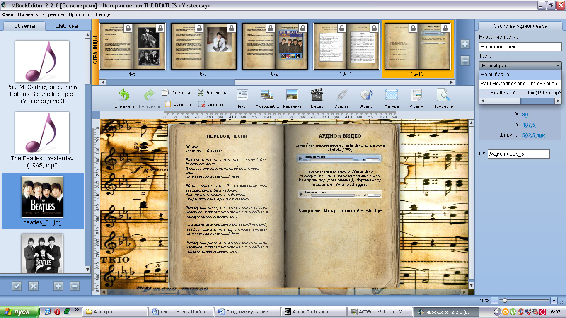
Task: Click the X value 80 link
Action: 525,115
